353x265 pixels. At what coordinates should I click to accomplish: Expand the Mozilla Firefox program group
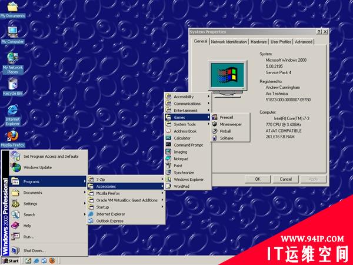pyautogui.click(x=126, y=193)
